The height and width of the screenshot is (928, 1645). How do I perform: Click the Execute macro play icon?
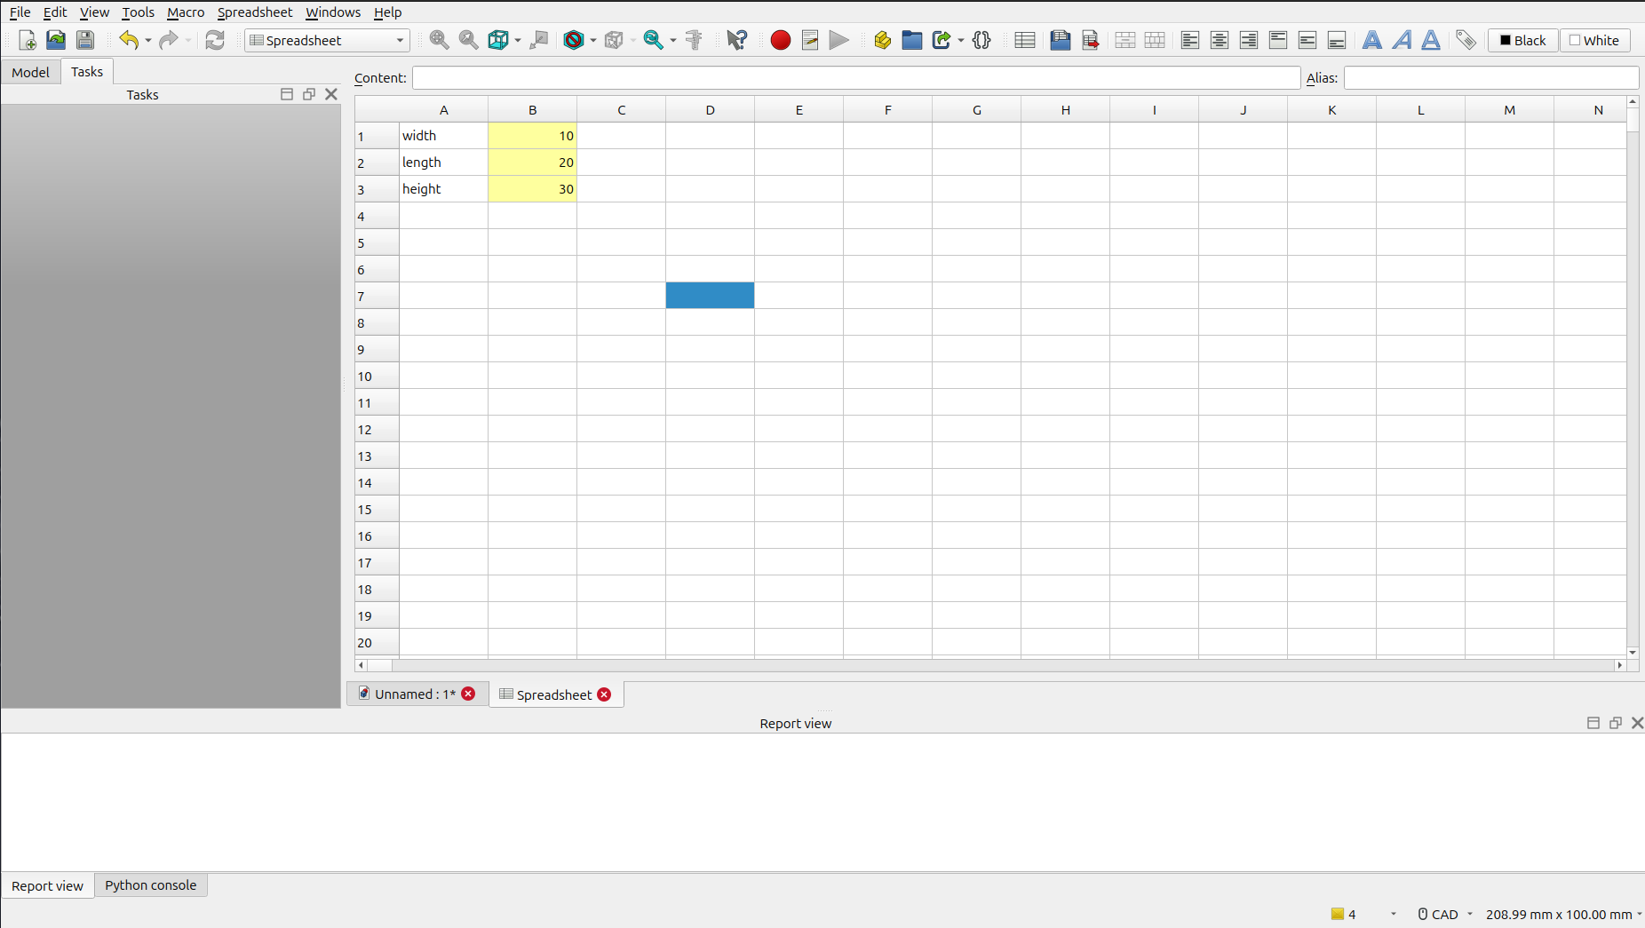click(x=838, y=40)
